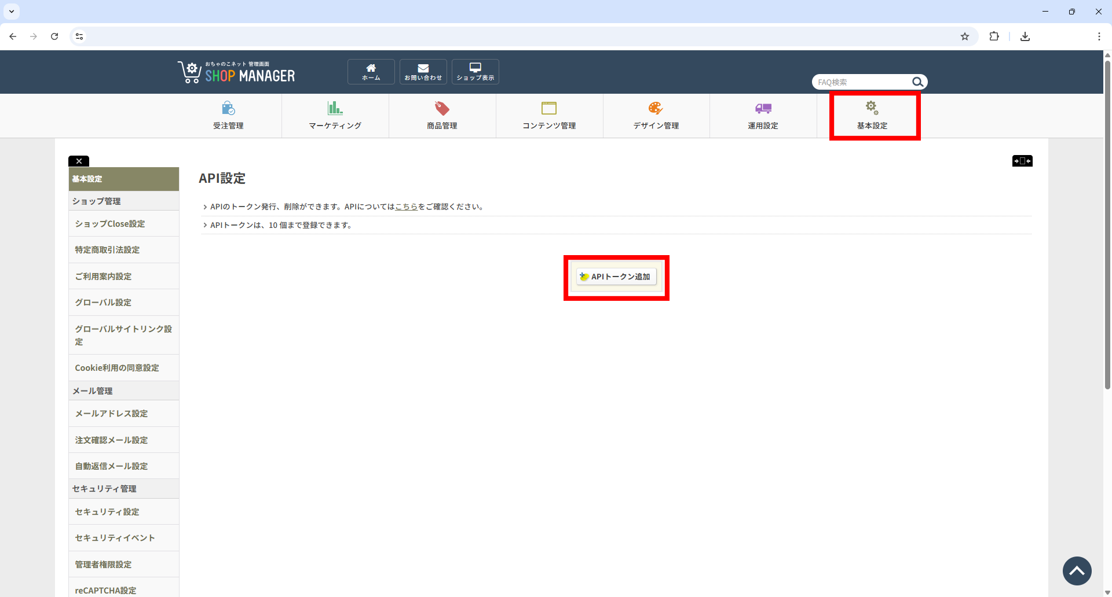The image size is (1112, 597).
Task: Open the browser tab list dropdown arrow
Action: tap(12, 11)
